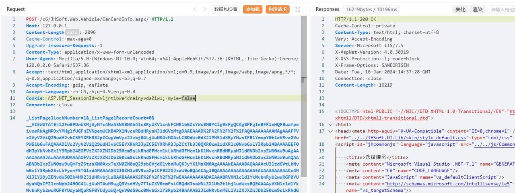Click the previous request arrow icon
This screenshot has width=515, height=193.
coord(195,9)
